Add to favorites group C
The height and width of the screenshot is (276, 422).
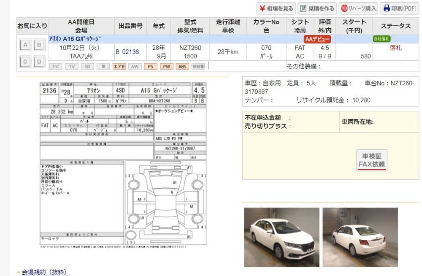click(25, 62)
